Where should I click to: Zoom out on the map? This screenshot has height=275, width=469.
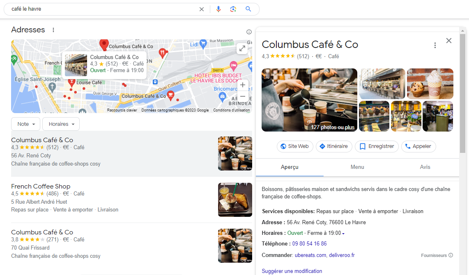(243, 96)
